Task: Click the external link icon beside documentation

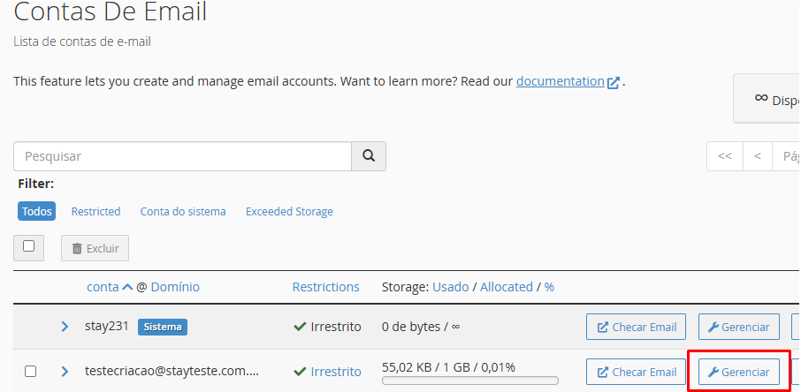Action: pyautogui.click(x=614, y=82)
